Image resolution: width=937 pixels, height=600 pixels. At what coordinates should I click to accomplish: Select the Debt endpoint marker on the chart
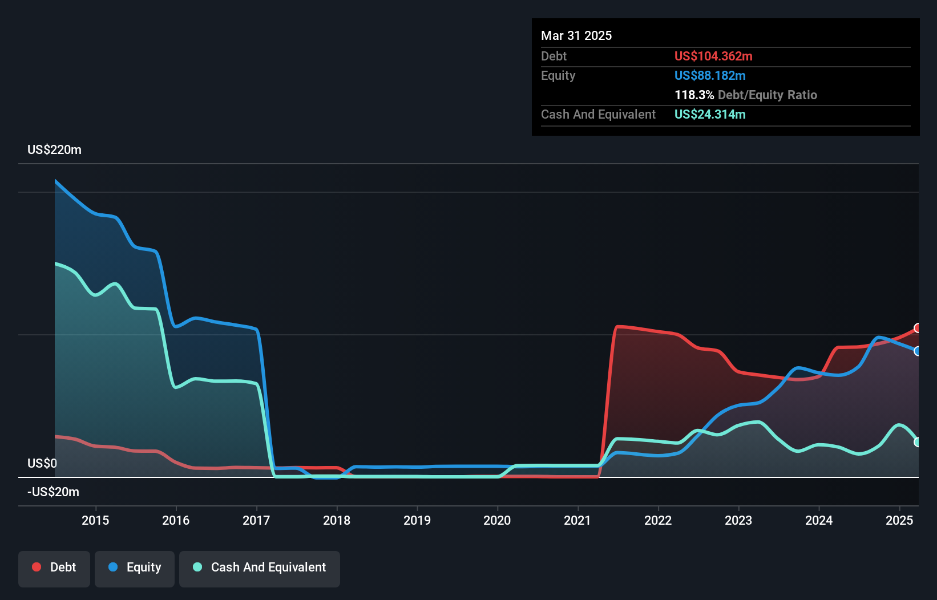tap(916, 328)
